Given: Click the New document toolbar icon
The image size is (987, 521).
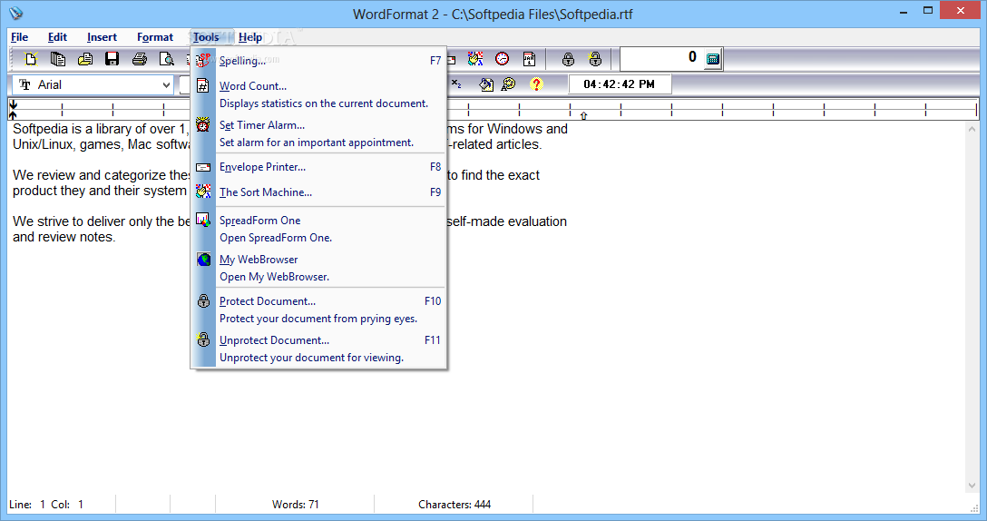Looking at the screenshot, I should click(x=31, y=59).
